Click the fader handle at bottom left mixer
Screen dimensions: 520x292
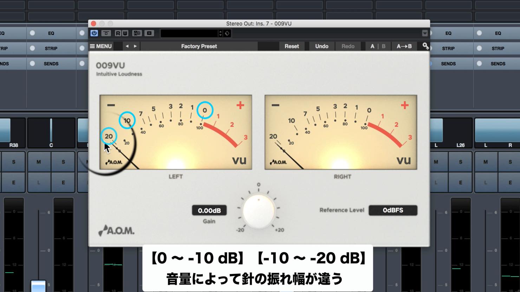(38, 286)
